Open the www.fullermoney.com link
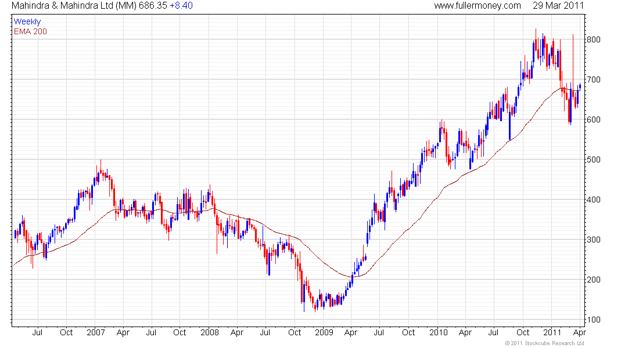This screenshot has height=348, width=639. (477, 6)
